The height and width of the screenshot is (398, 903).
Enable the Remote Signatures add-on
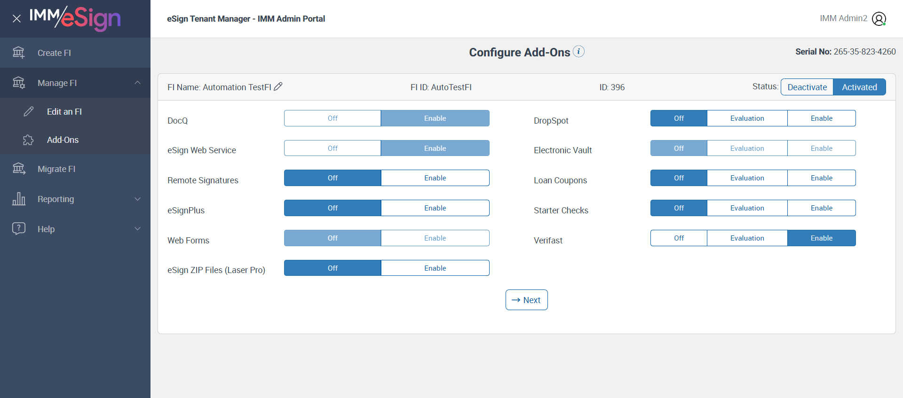coord(435,178)
